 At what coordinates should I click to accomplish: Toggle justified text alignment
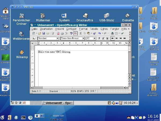[125, 38]
